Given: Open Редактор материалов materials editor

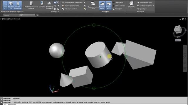Looking at the screenshot, I should pos(70,6).
